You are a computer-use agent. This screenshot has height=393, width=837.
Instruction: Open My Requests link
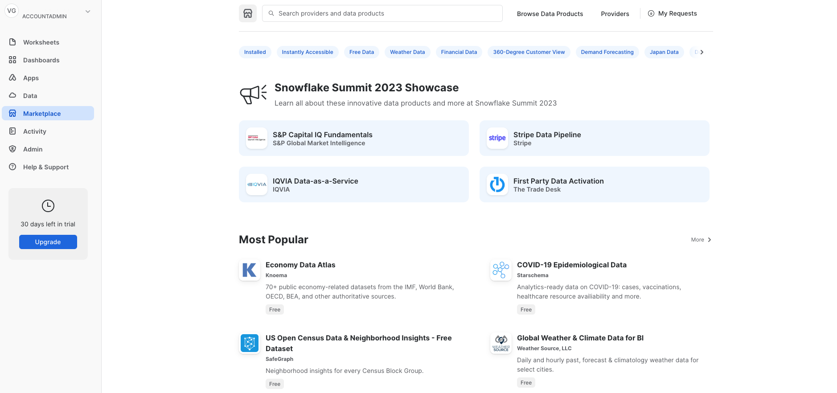click(x=673, y=13)
